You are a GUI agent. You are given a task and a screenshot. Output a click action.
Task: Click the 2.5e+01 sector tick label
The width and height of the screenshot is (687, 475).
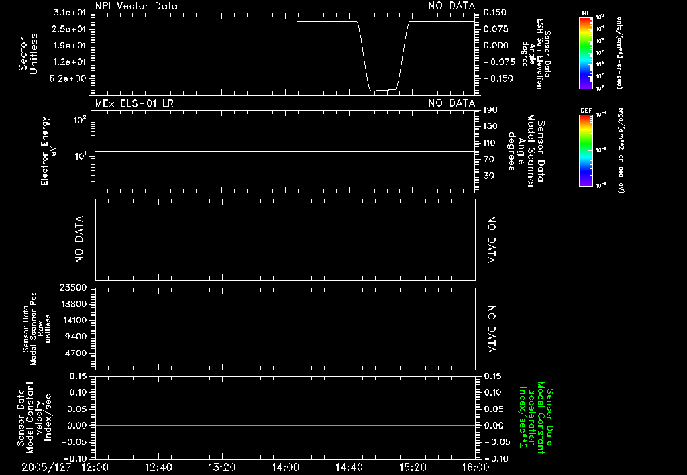69,29
